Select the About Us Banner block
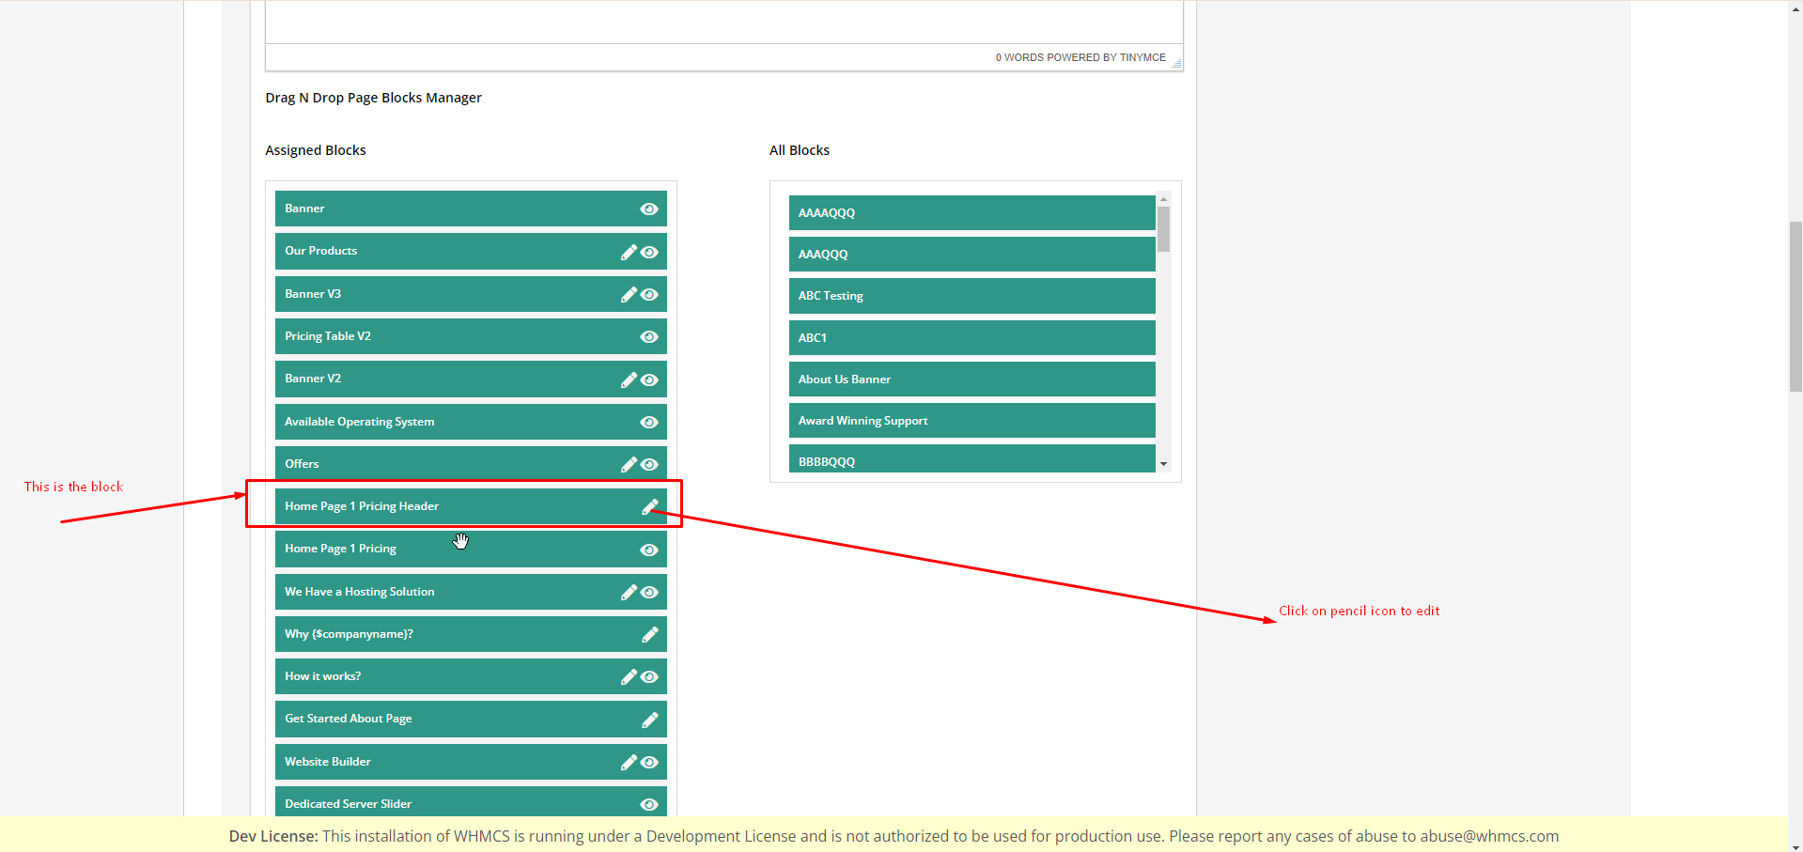 pyautogui.click(x=971, y=380)
